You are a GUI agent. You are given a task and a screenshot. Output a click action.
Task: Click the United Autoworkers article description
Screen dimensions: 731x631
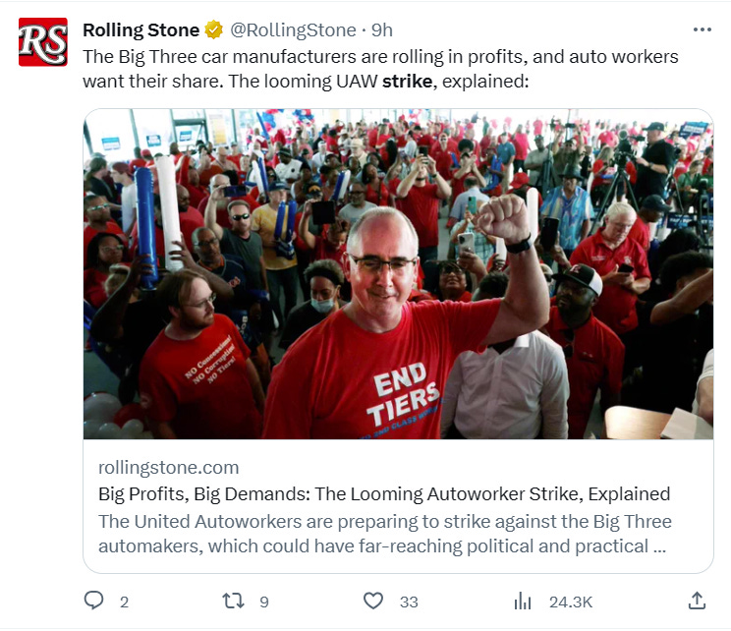point(385,534)
